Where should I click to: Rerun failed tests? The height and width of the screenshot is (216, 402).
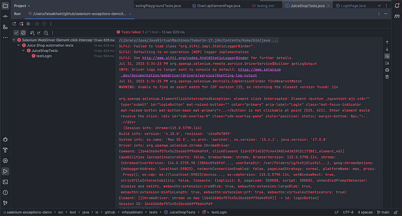(x=22, y=24)
